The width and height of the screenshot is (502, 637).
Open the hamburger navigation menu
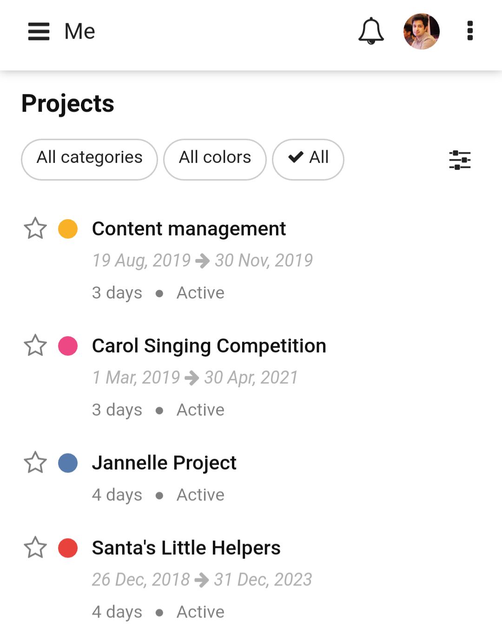pos(39,32)
